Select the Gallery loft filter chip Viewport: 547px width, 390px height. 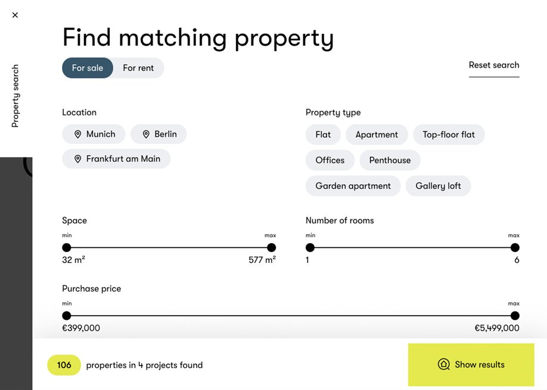[438, 185]
